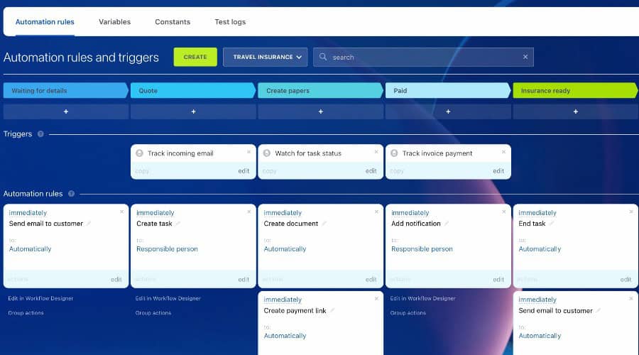Select the Waiting for details stage
Viewport: 639px width, 355px height.
[65, 90]
